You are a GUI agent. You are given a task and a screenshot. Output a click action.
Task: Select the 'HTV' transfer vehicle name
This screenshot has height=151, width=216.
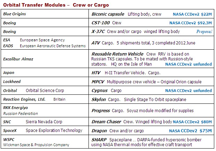pos(97,73)
